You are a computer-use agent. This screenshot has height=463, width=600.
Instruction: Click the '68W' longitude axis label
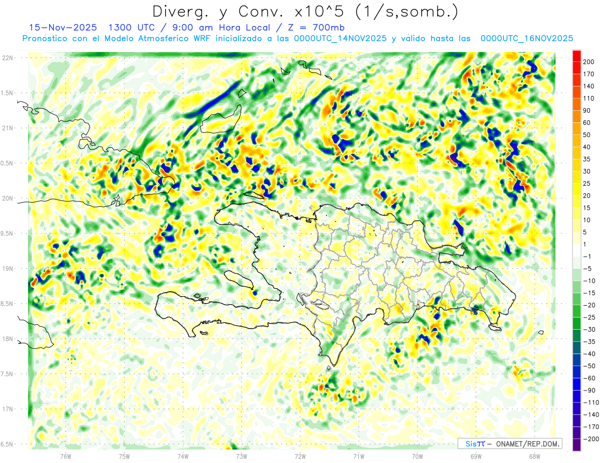[x=534, y=457]
